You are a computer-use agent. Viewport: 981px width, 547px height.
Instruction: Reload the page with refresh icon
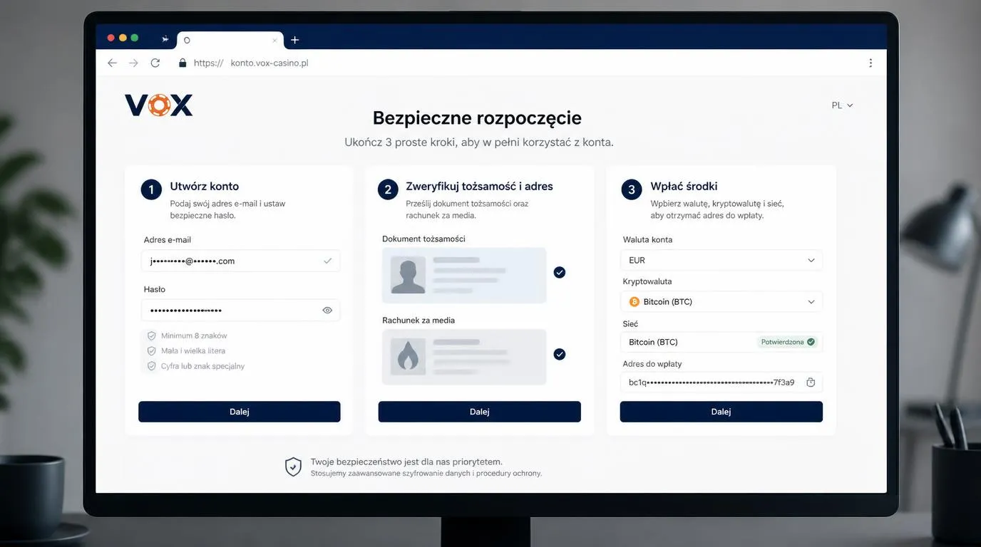coord(155,63)
